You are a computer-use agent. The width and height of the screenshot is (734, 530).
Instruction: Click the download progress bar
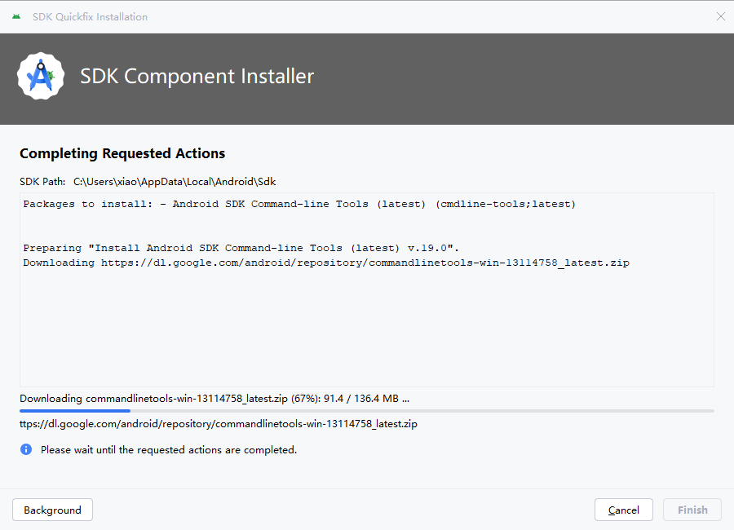366,411
